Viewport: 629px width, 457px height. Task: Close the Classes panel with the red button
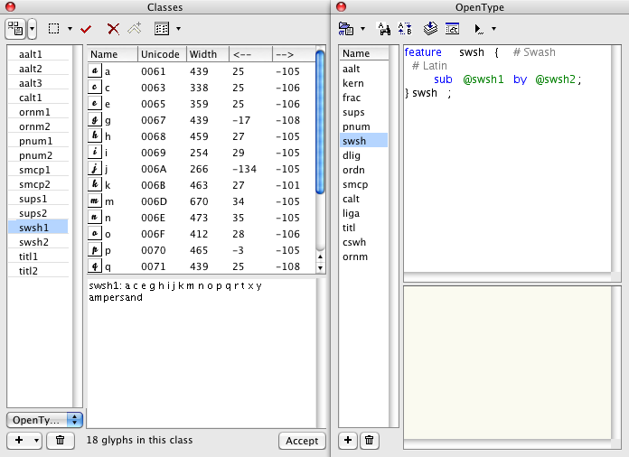click(11, 7)
